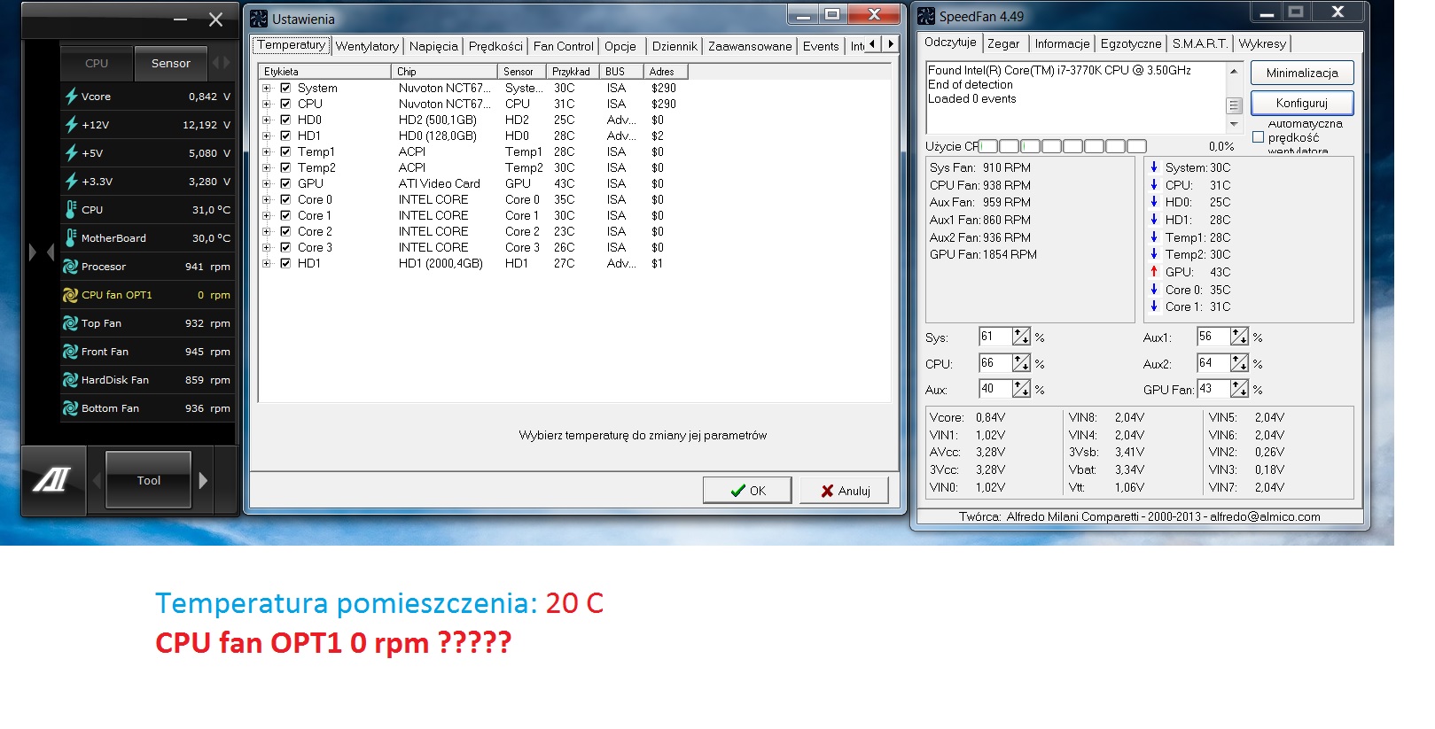
Task: Click the blue down arrow beside Temp1 in SpeedFan
Action: click(x=1154, y=237)
